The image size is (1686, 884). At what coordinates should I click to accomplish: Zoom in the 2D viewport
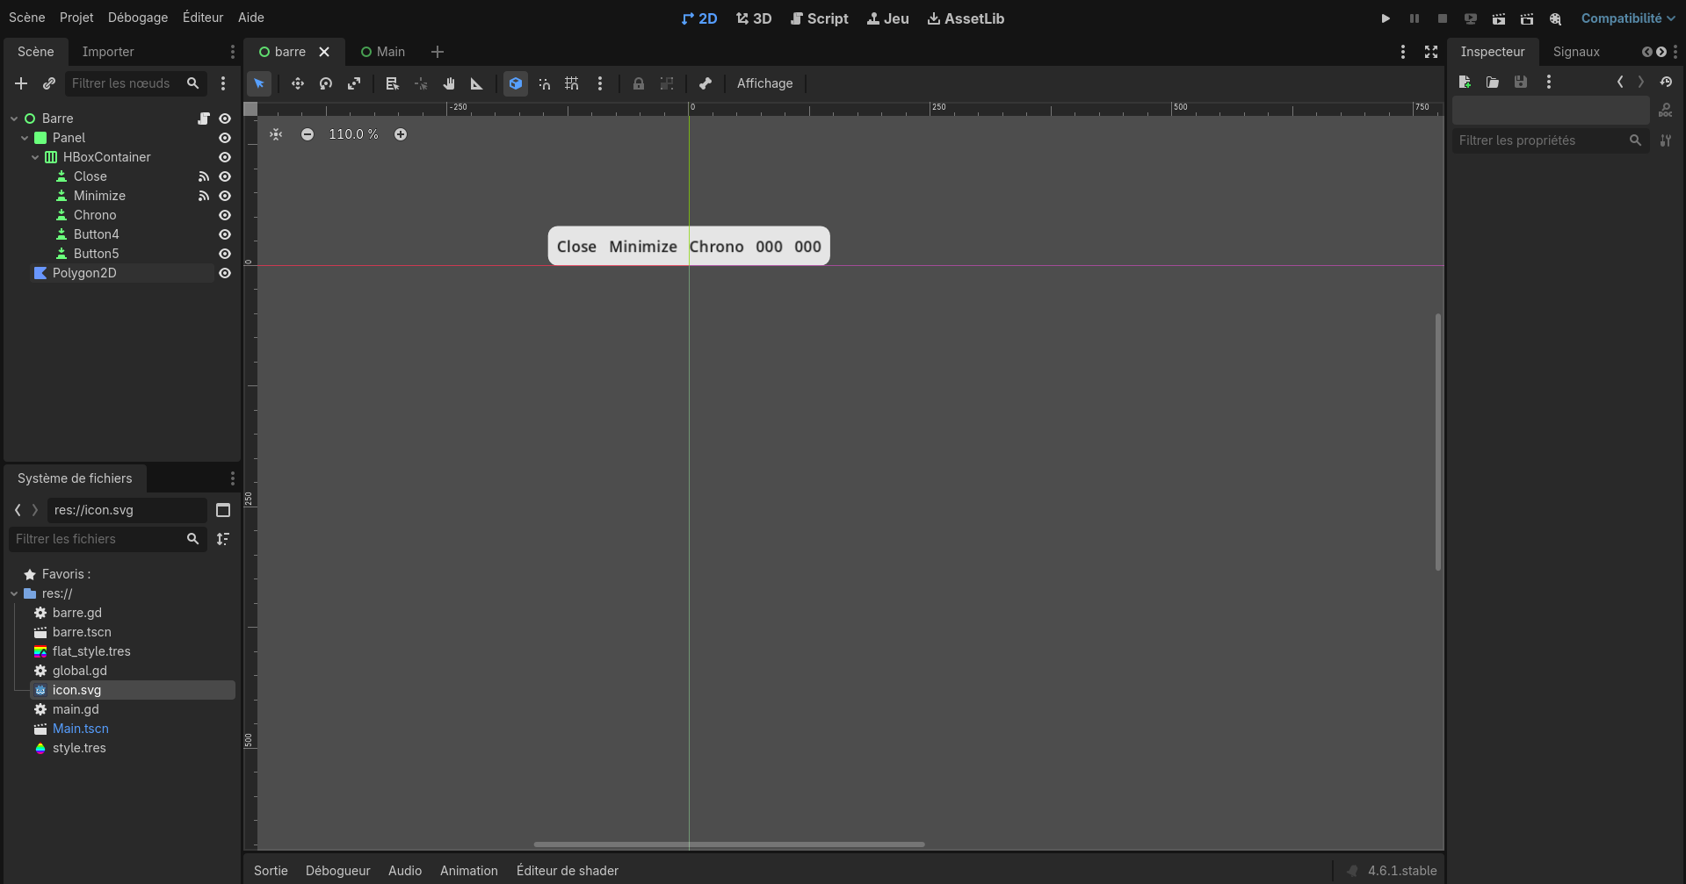click(x=401, y=134)
